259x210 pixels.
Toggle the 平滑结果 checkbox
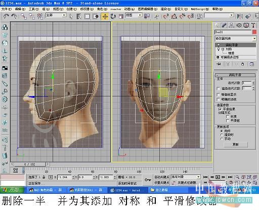[x=220, y=109]
